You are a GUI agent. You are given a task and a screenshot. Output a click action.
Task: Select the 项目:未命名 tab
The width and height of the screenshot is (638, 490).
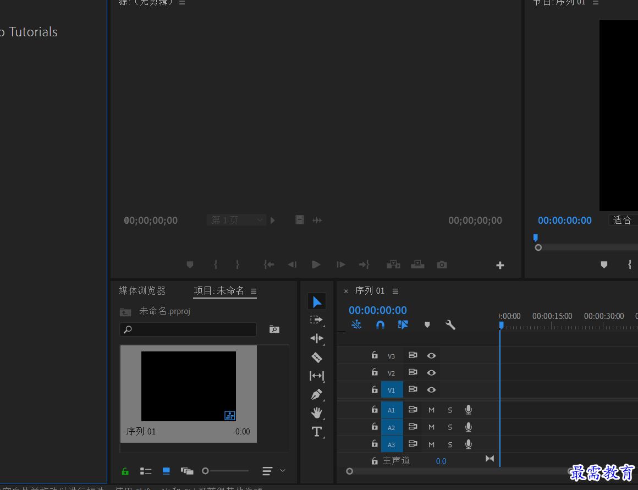click(x=219, y=290)
